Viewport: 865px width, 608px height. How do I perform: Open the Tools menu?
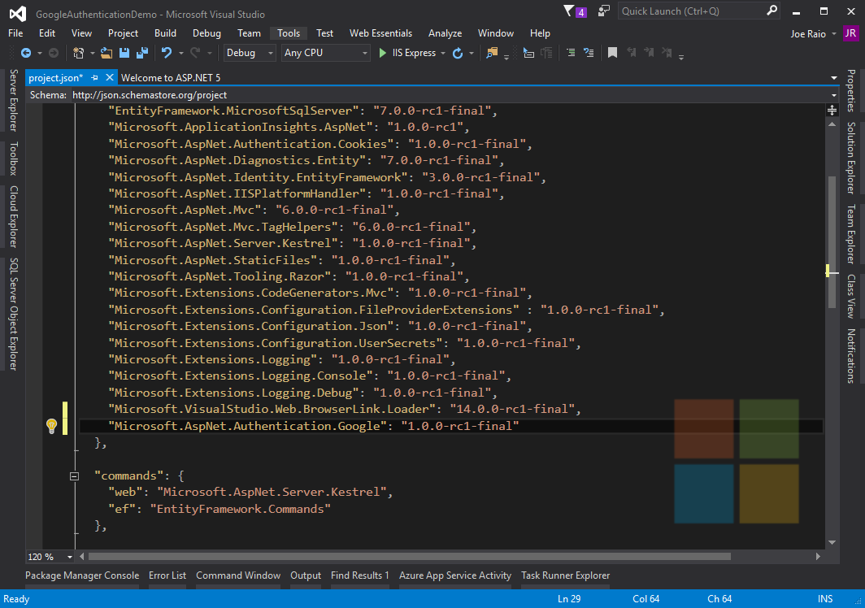[289, 33]
